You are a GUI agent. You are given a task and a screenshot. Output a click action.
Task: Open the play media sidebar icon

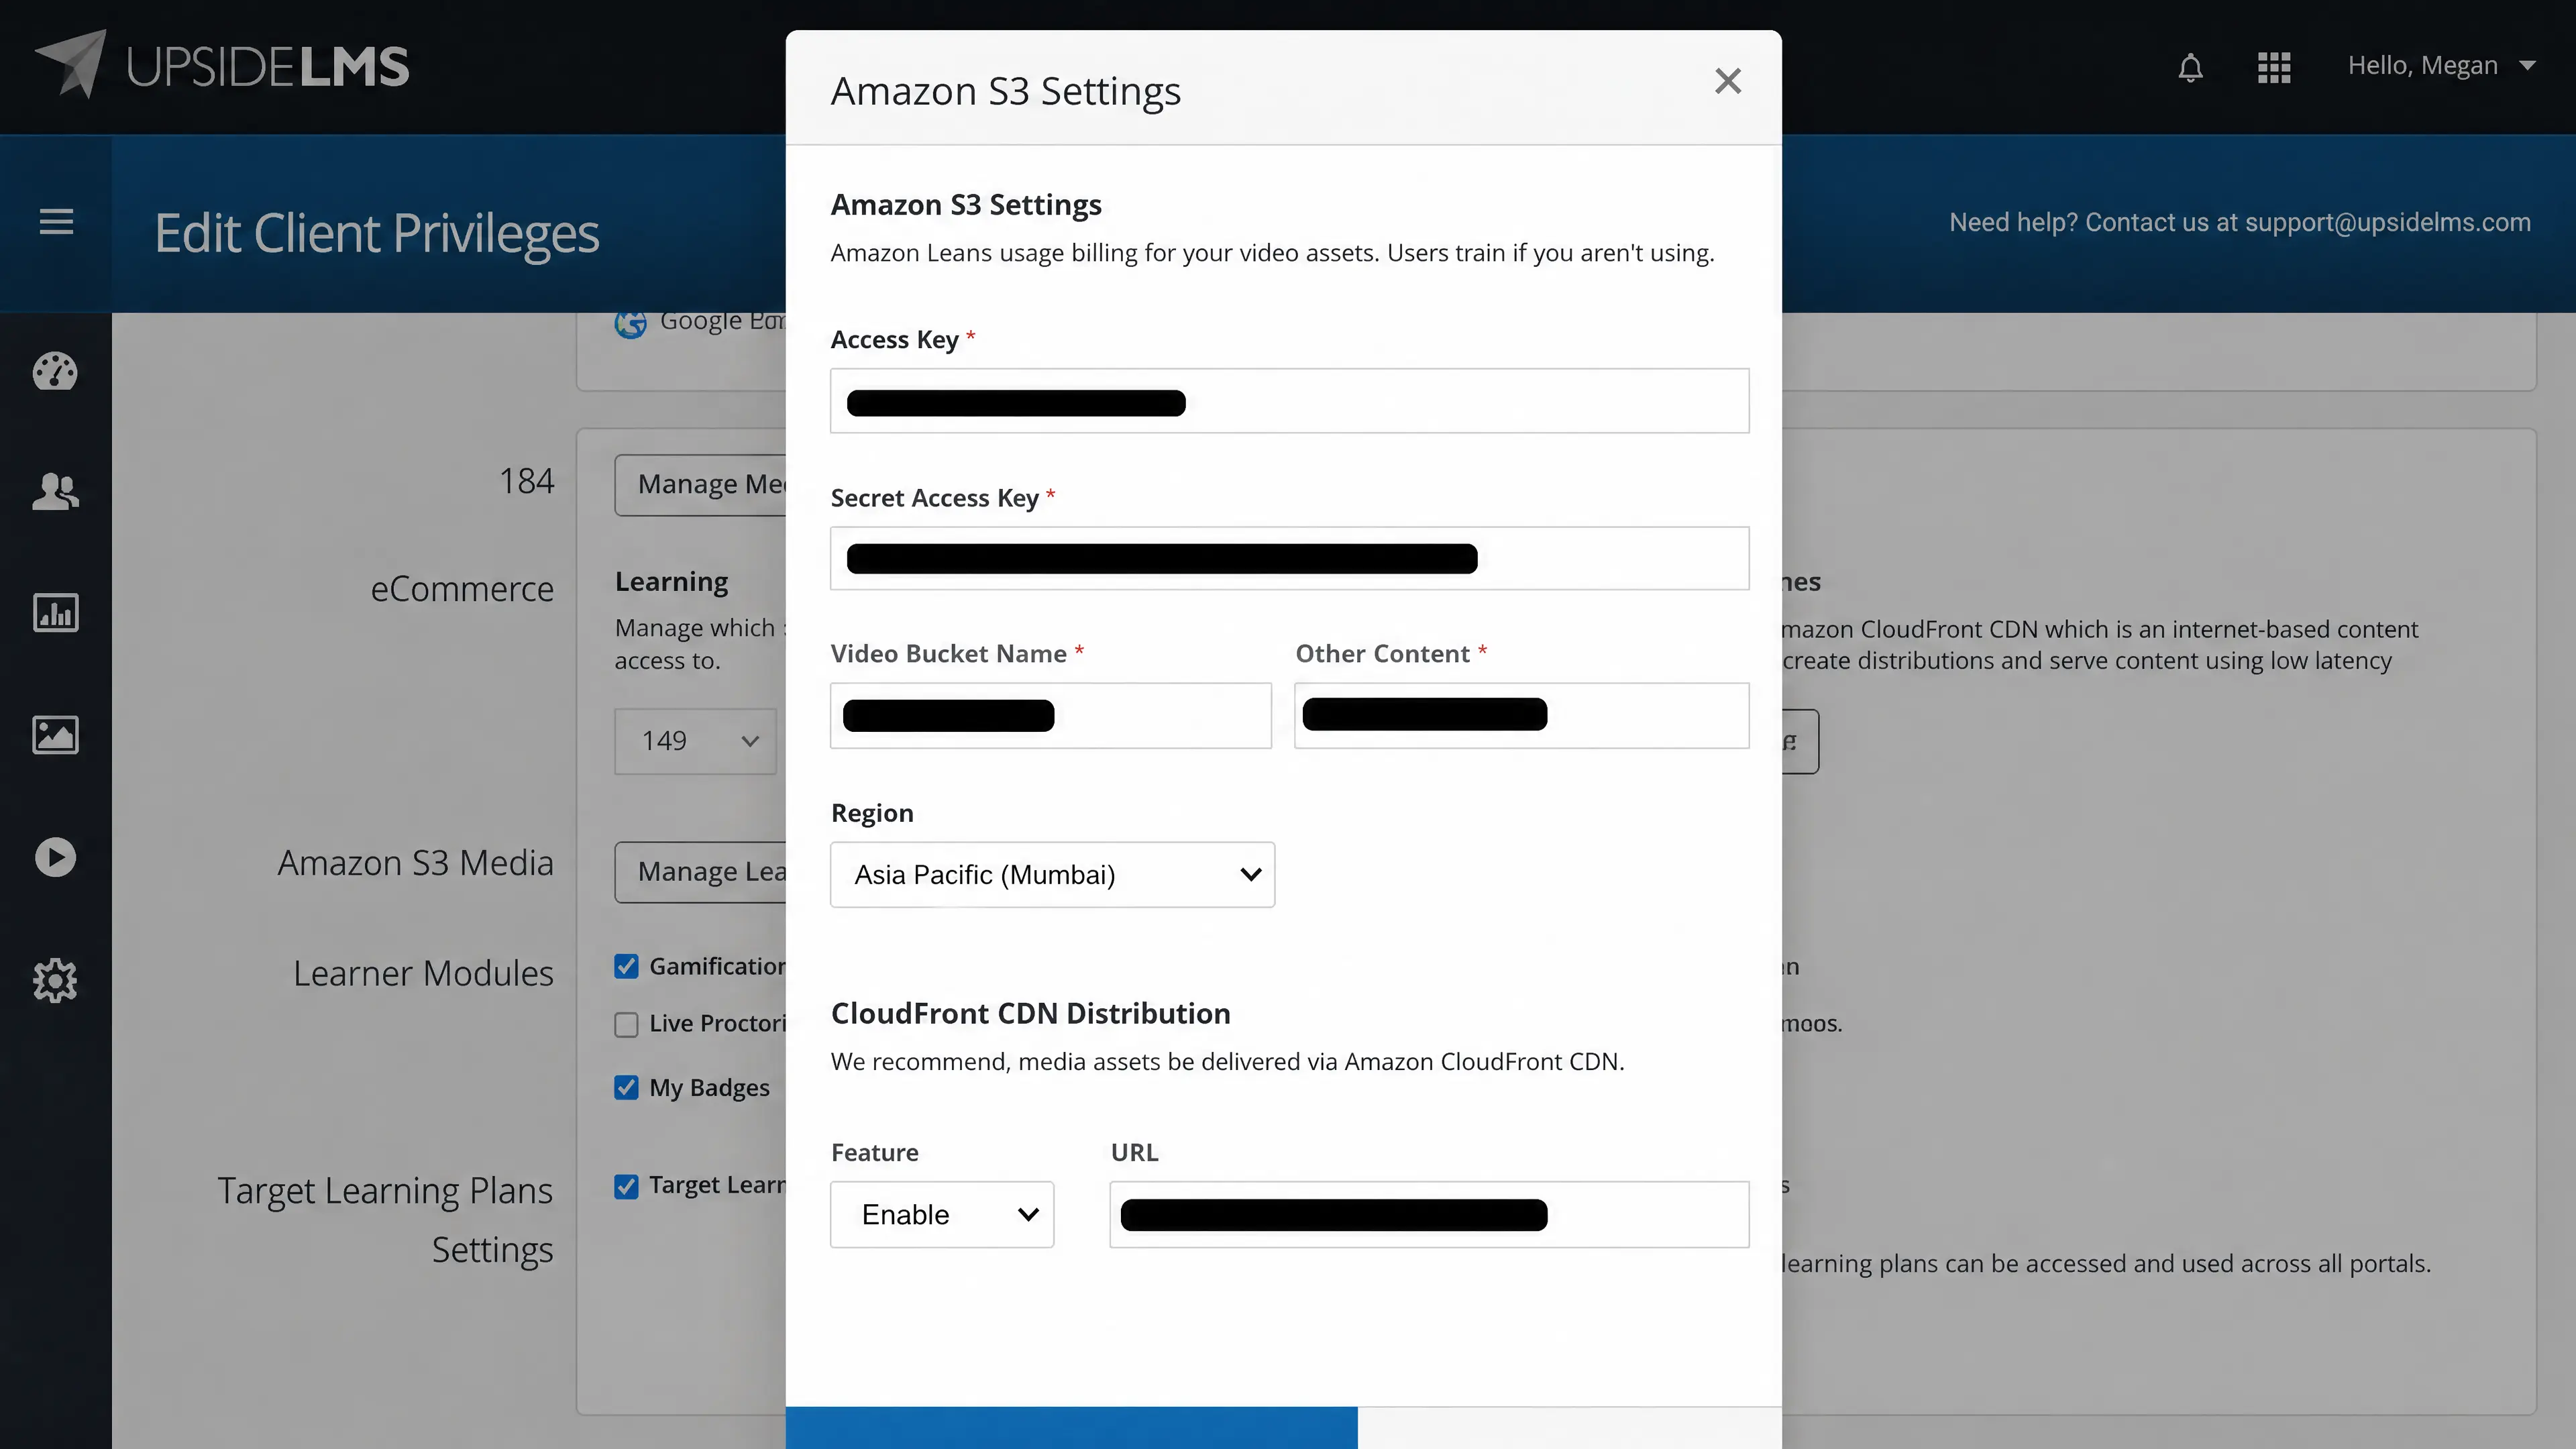coord(55,857)
